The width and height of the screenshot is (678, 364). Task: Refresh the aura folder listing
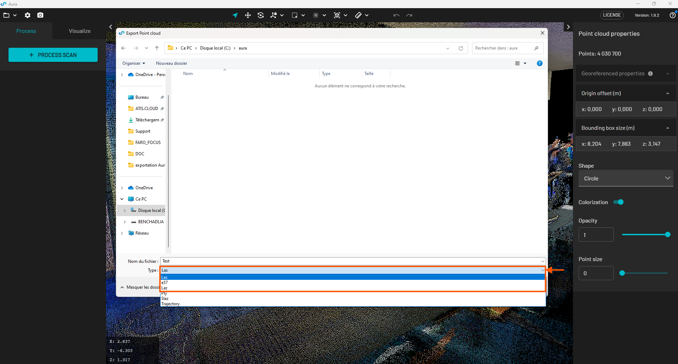point(461,48)
